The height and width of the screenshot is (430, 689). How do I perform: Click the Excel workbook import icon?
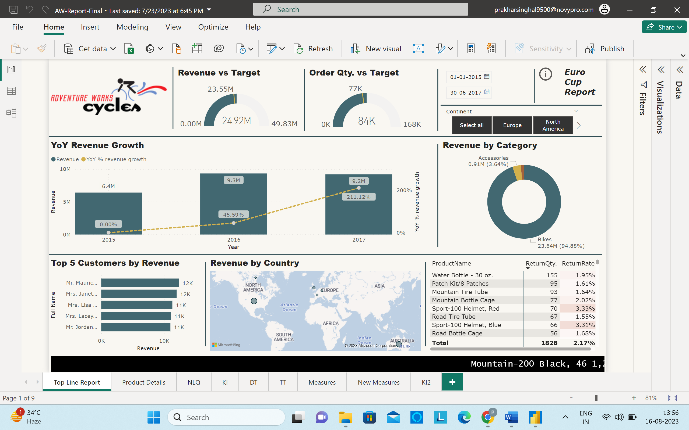(x=129, y=49)
